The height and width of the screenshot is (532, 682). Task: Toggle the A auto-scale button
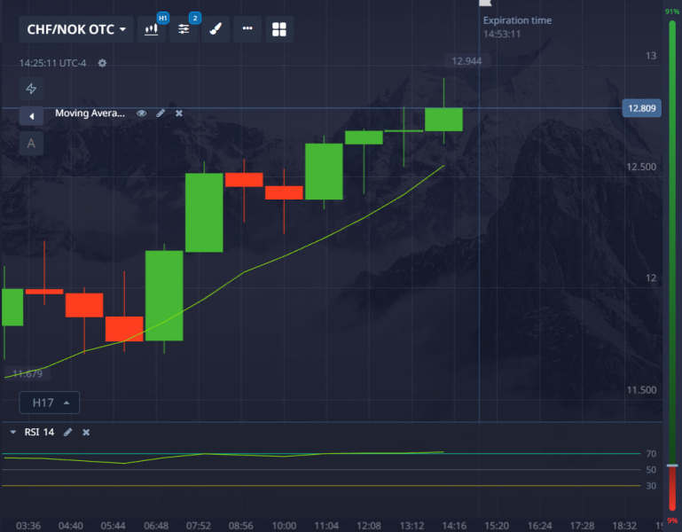tap(31, 143)
